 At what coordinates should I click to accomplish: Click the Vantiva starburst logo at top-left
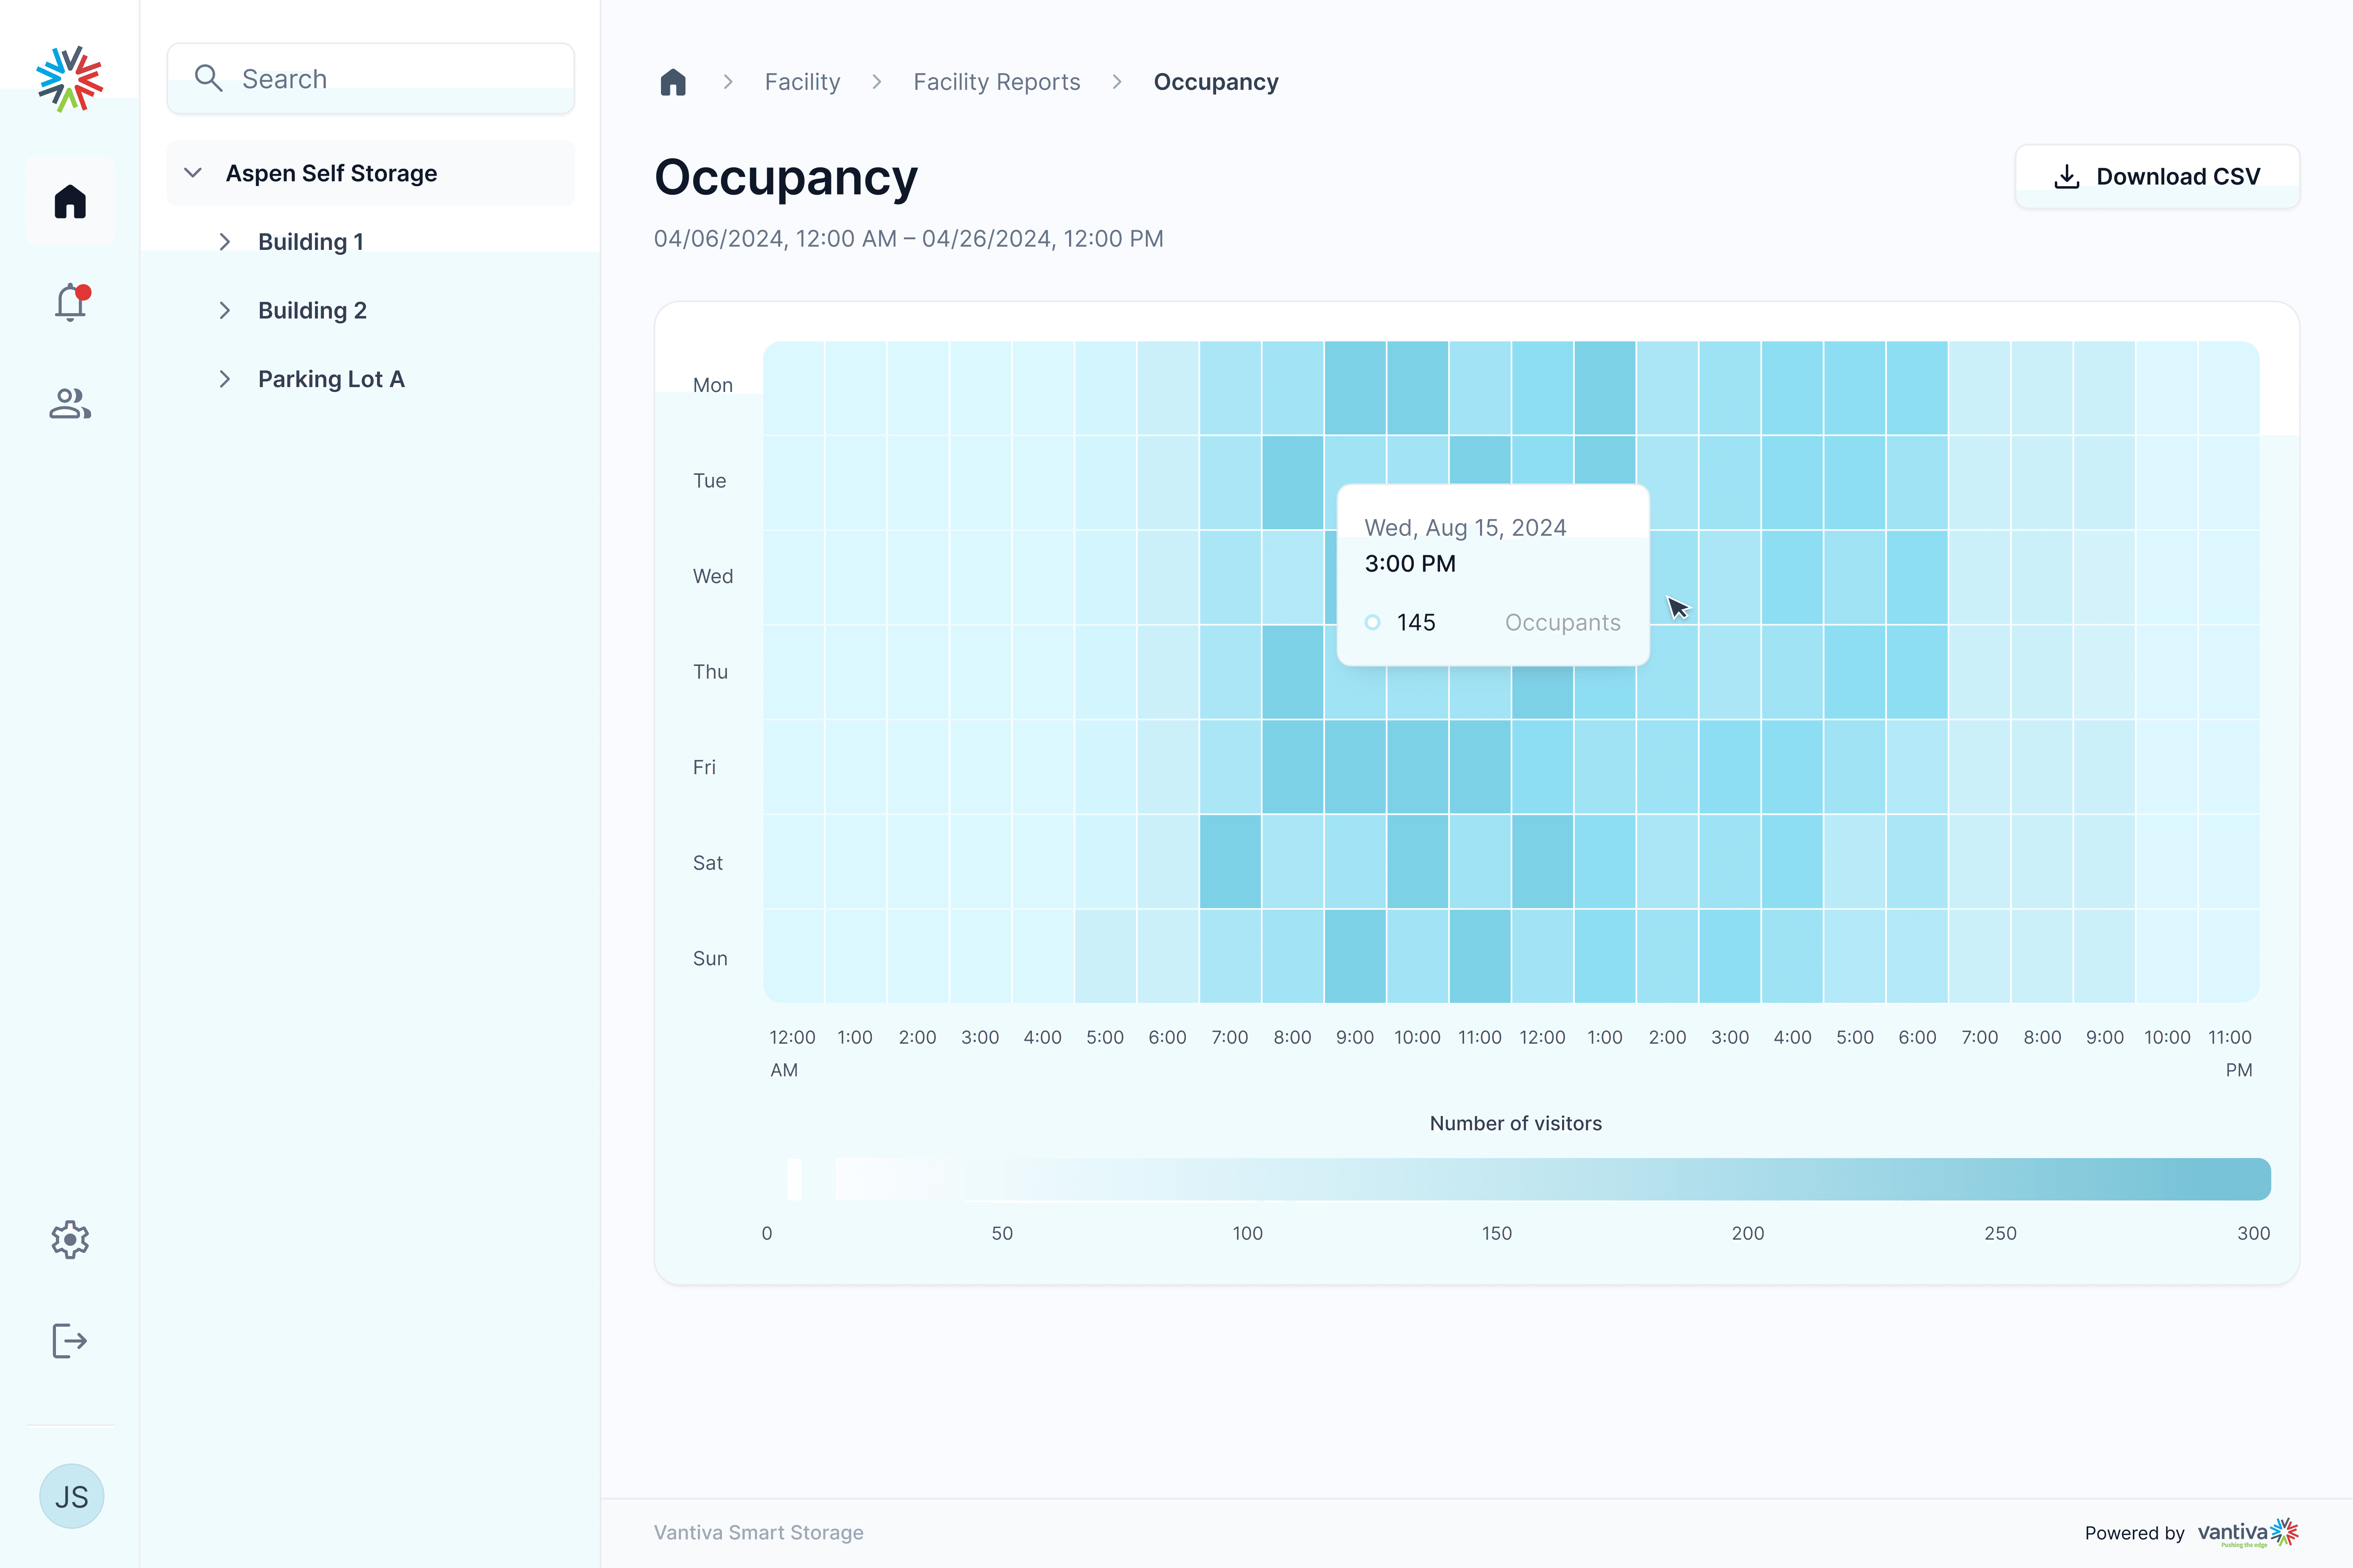[x=69, y=78]
